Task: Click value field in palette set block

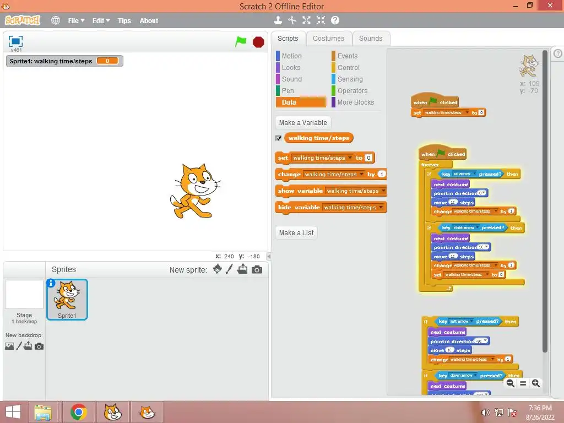Action: click(368, 158)
